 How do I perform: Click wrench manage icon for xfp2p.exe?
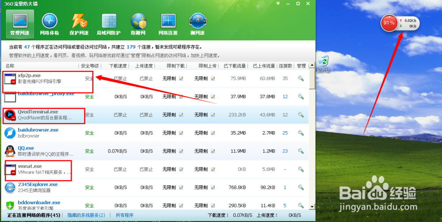[301, 78]
